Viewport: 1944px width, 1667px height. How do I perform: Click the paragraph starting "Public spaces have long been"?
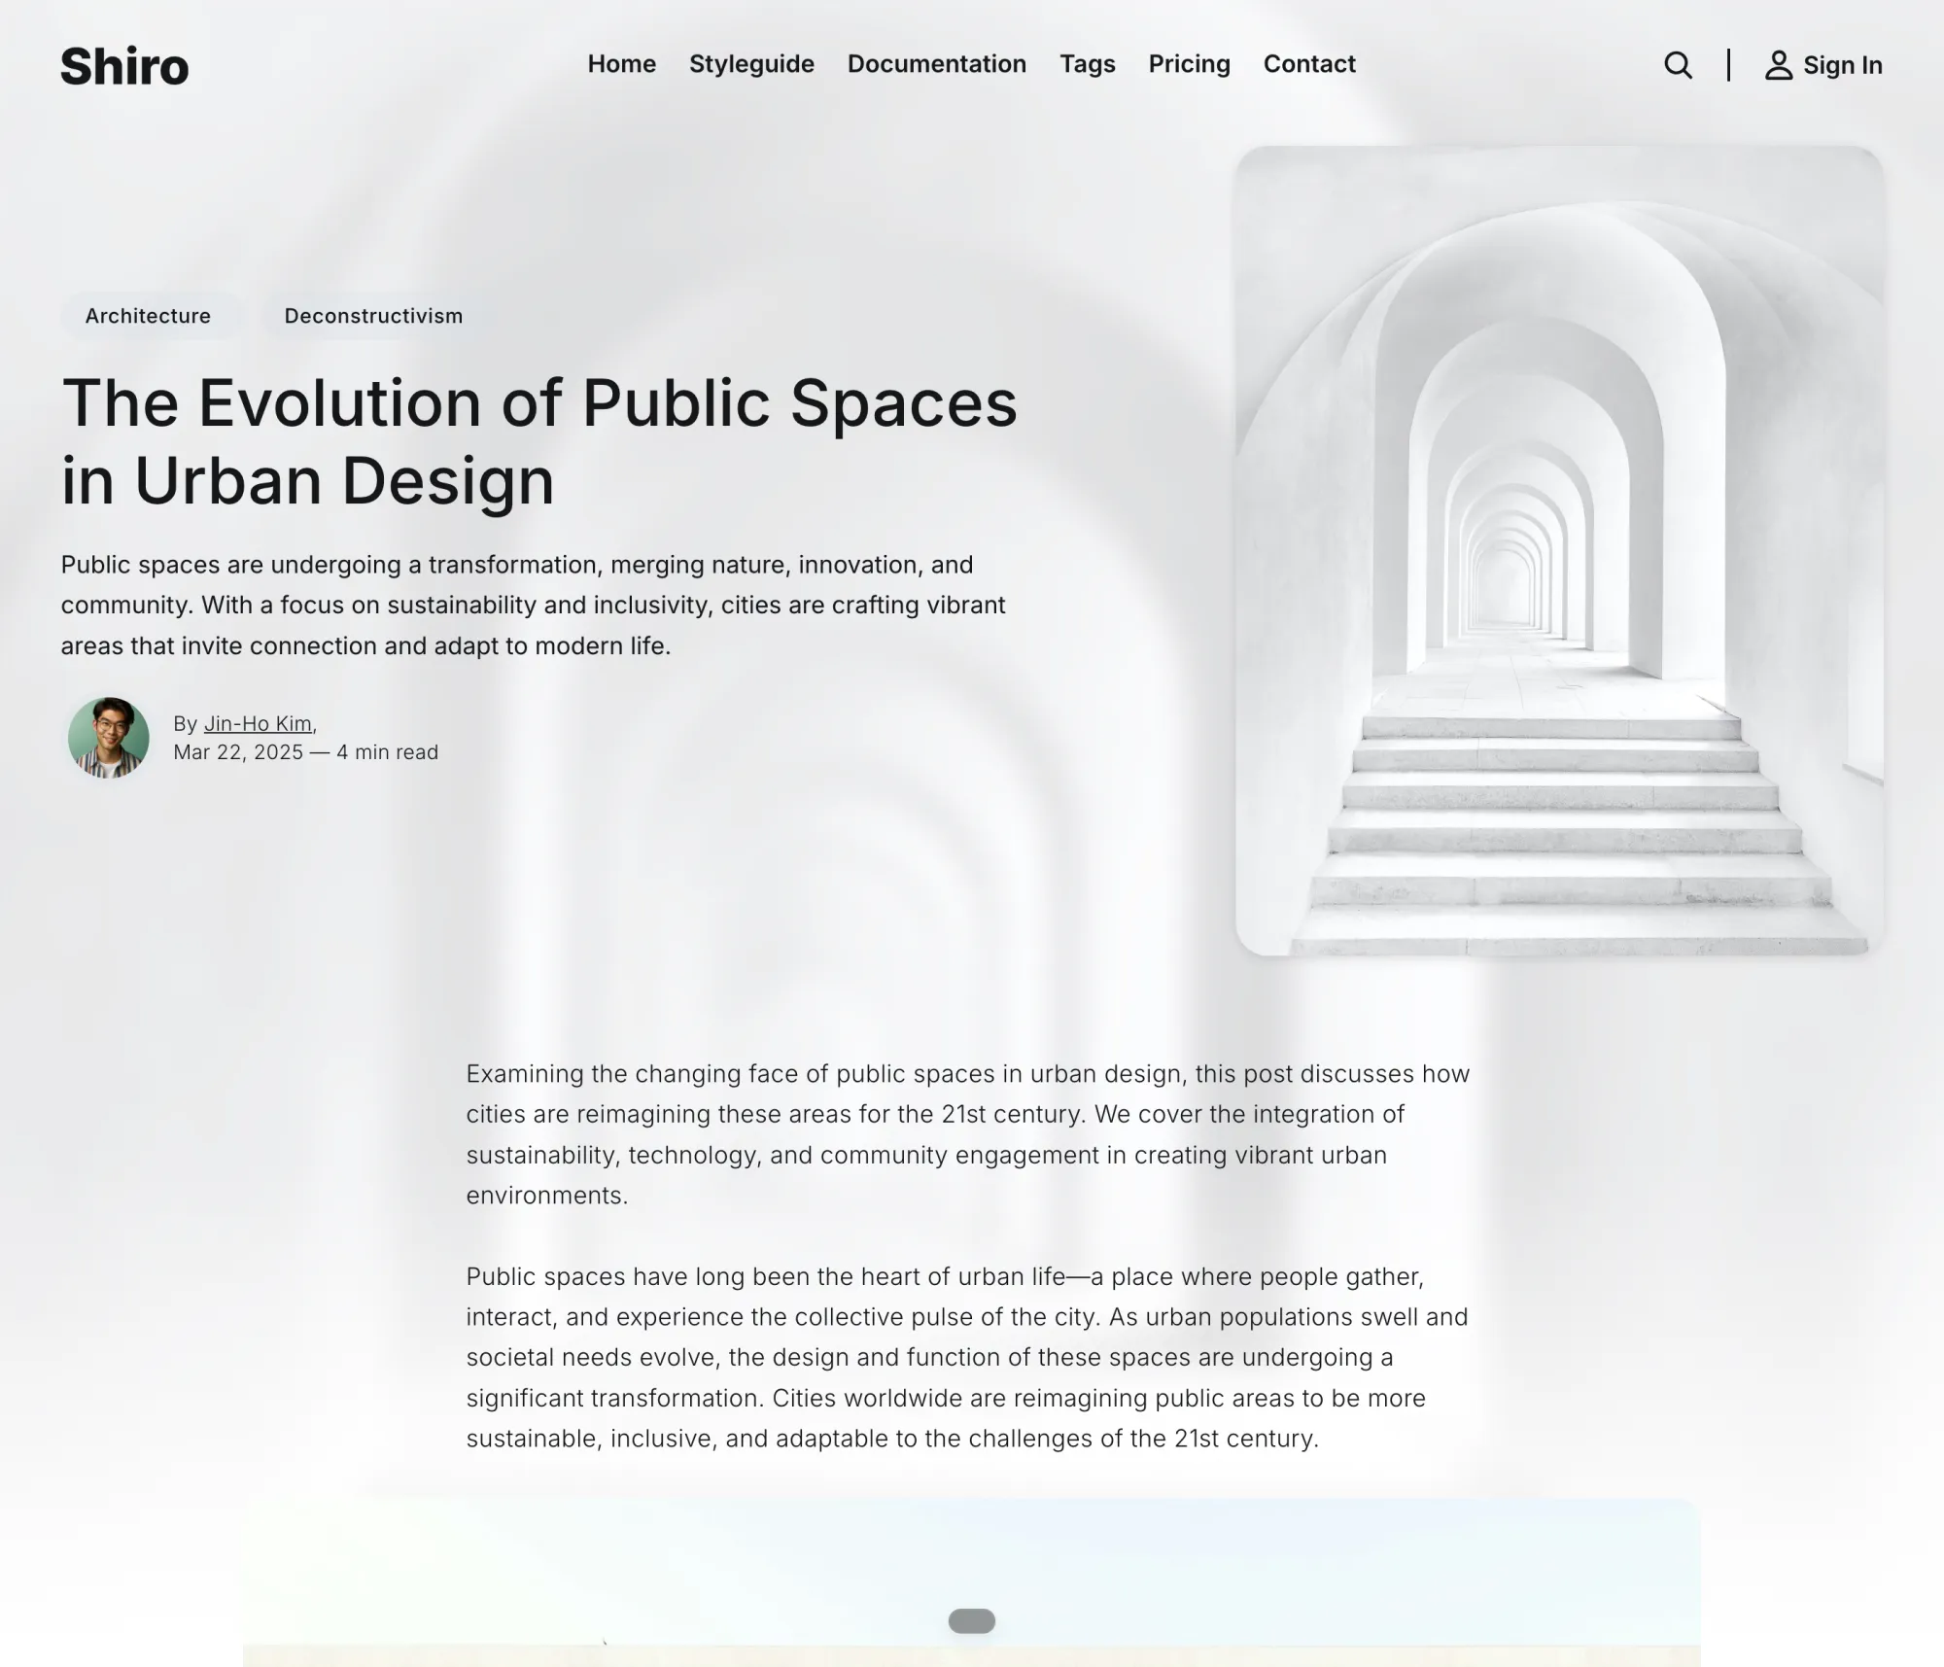967,1357
